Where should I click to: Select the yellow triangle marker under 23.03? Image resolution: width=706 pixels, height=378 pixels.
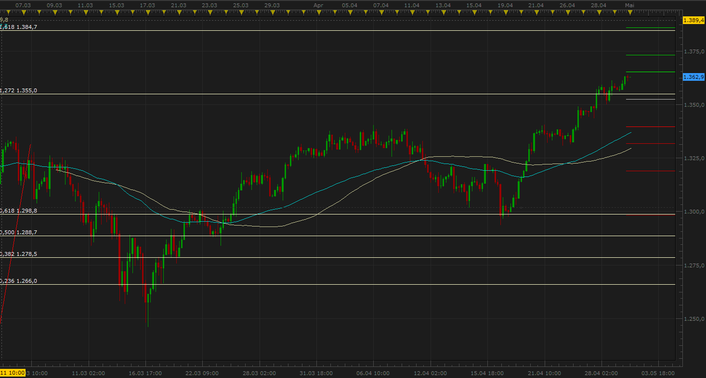pos(209,12)
